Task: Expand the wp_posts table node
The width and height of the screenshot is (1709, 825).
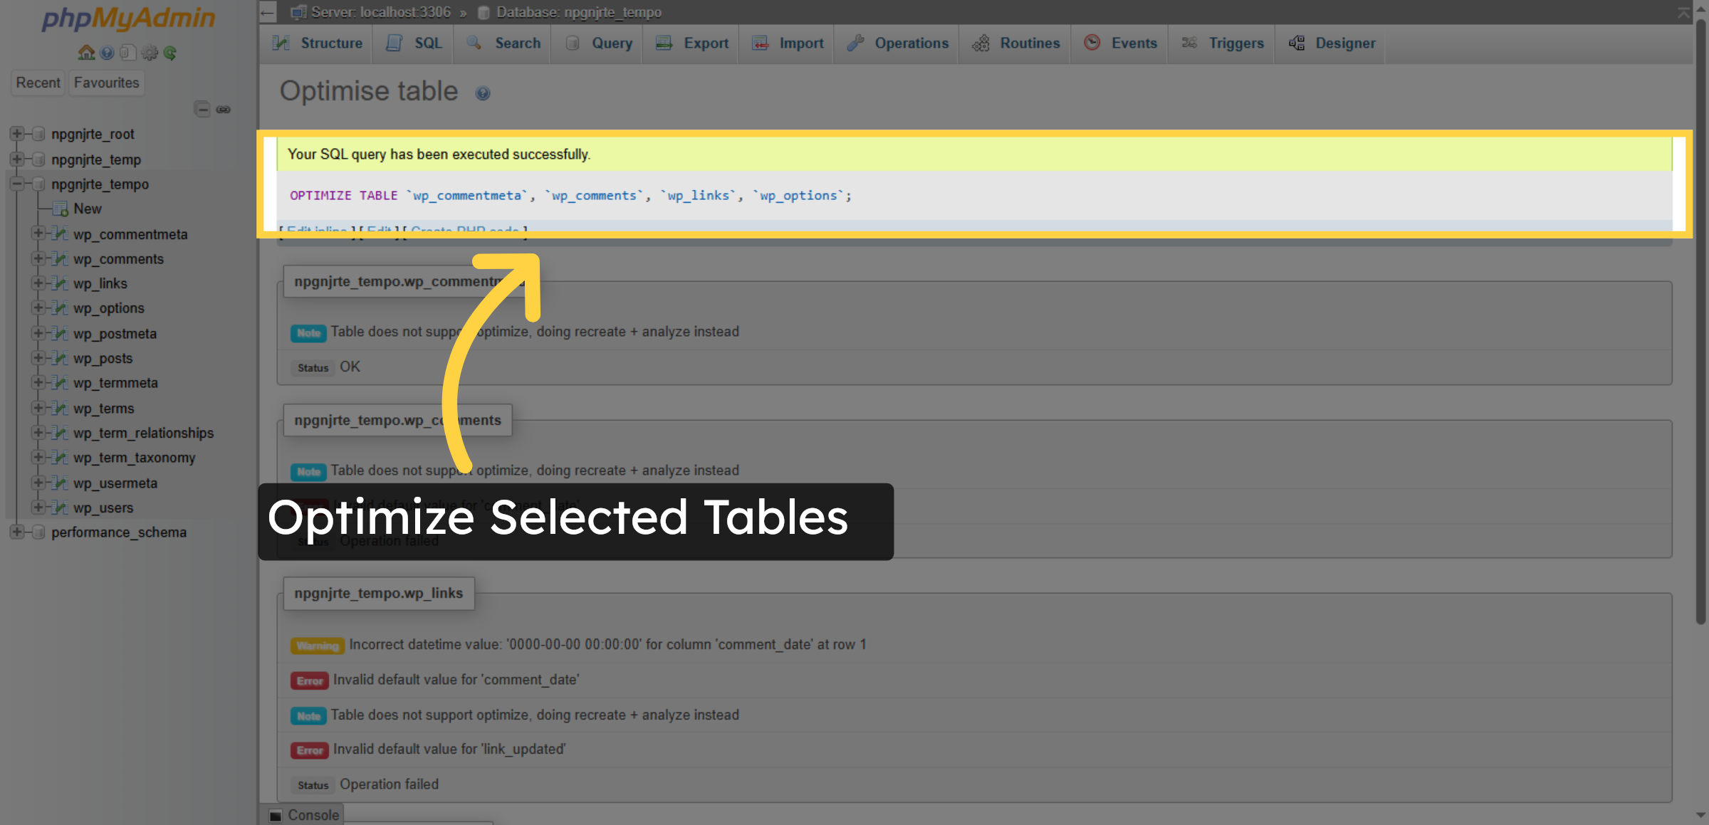Action: pyautogui.click(x=39, y=358)
